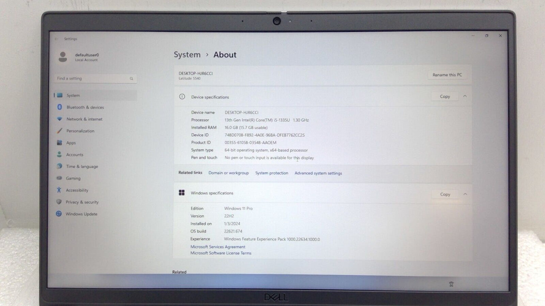Click the Product ID value 00355-61058
Image resolution: width=545 pixels, height=306 pixels.
coord(250,143)
